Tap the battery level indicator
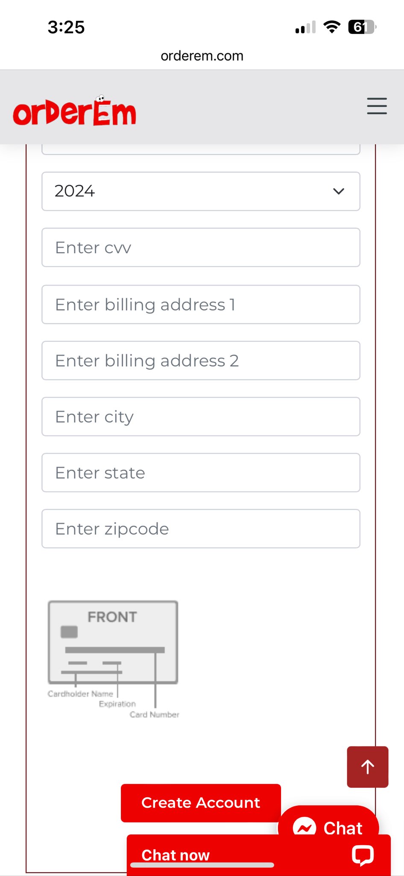 [362, 27]
